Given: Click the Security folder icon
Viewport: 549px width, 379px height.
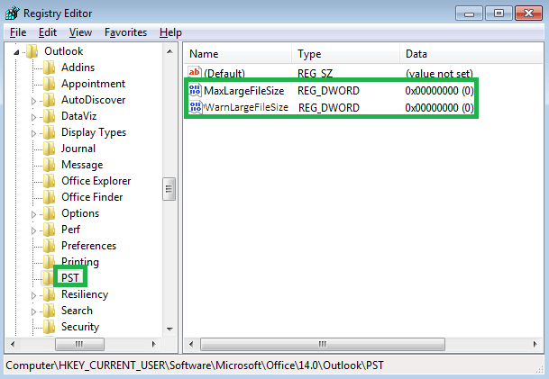Looking at the screenshot, I should [x=49, y=327].
